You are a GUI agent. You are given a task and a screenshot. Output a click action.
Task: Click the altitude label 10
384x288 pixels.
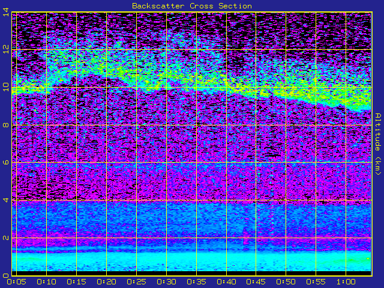(6, 87)
